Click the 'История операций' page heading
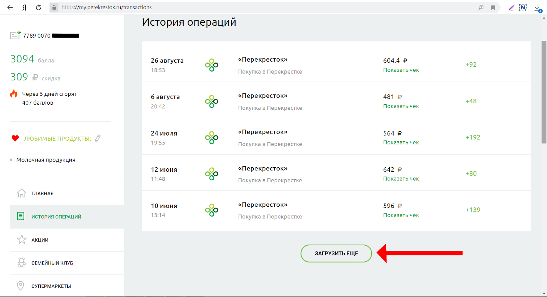 point(189,22)
